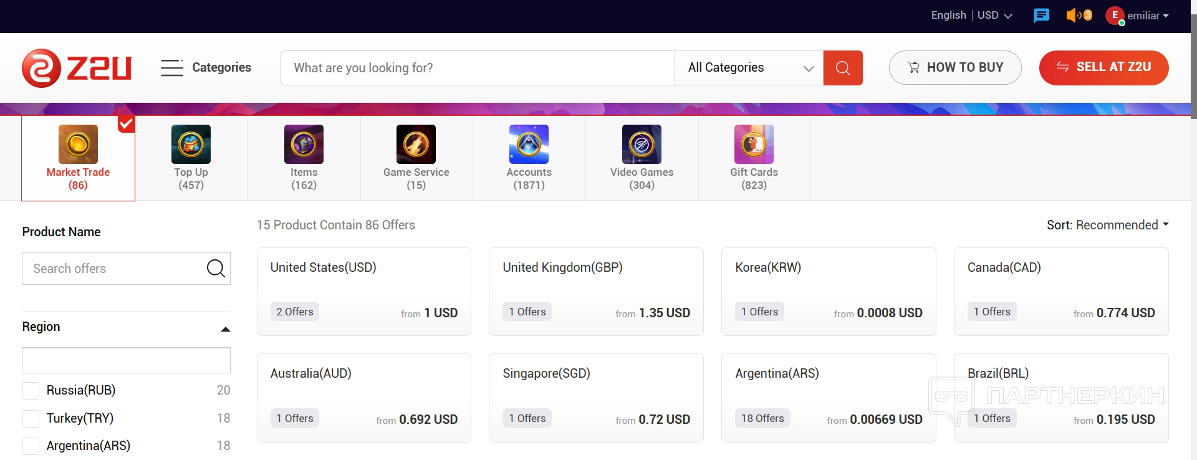Open the Canada(CAD) product card
Viewport: 1197px width, 460px height.
click(x=1061, y=292)
